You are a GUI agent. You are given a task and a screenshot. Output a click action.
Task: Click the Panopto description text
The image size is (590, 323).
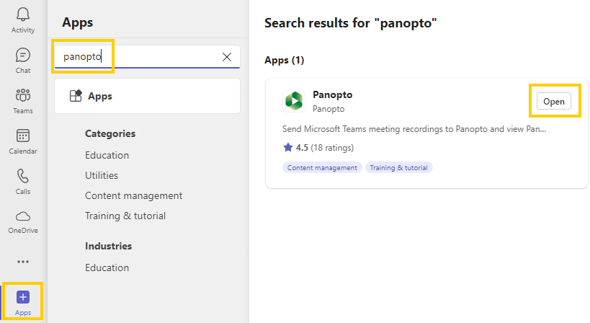pyautogui.click(x=414, y=129)
